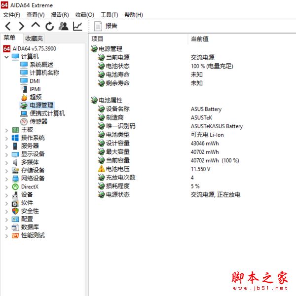Image resolution: width=296 pixels, height=296 pixels.
Task: Select AIDA64 v5.75.3900 root node
Action: (34, 49)
